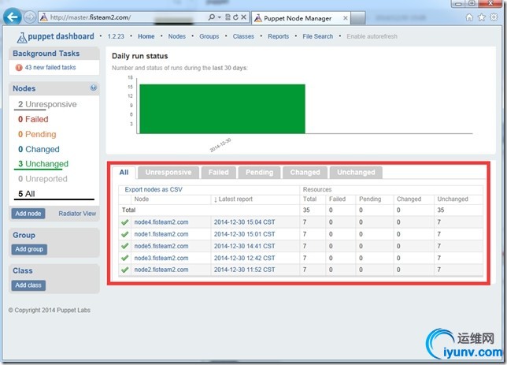Sort by the Latest report column
Viewport: 507px width, 365px height.
coord(233,199)
